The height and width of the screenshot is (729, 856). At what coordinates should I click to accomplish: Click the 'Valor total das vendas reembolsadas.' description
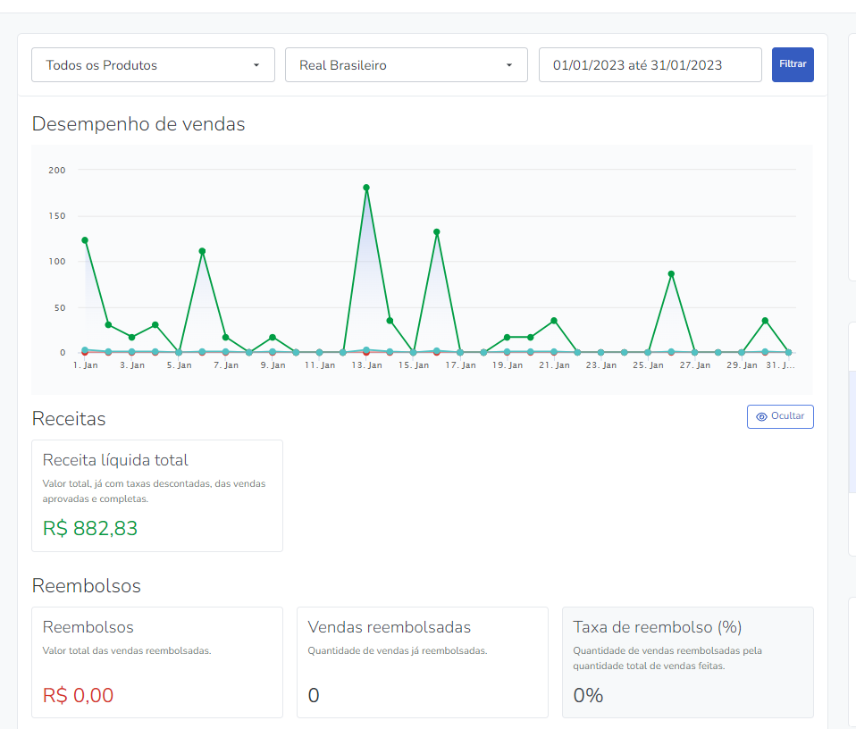pos(127,650)
